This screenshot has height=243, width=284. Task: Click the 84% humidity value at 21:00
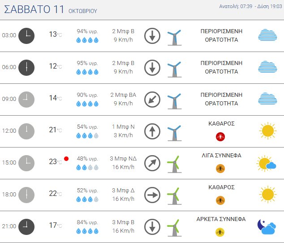pyautogui.click(x=87, y=222)
